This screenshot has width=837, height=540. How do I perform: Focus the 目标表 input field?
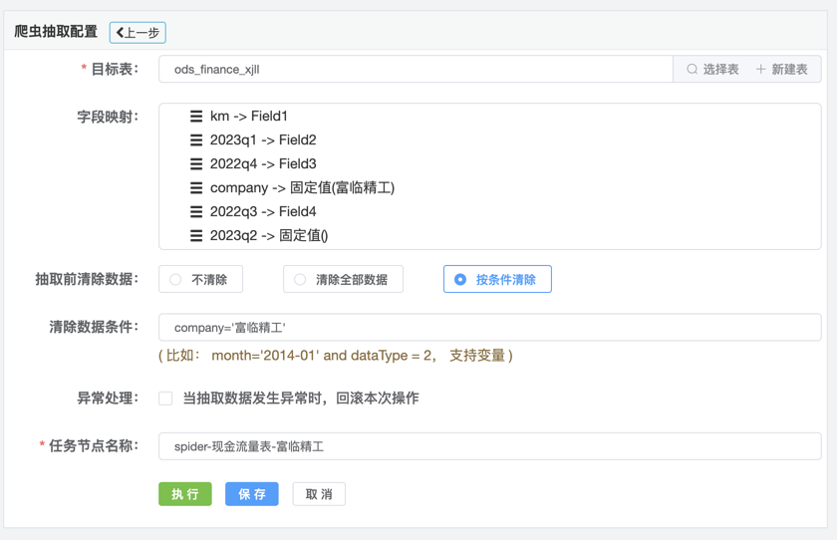click(415, 70)
